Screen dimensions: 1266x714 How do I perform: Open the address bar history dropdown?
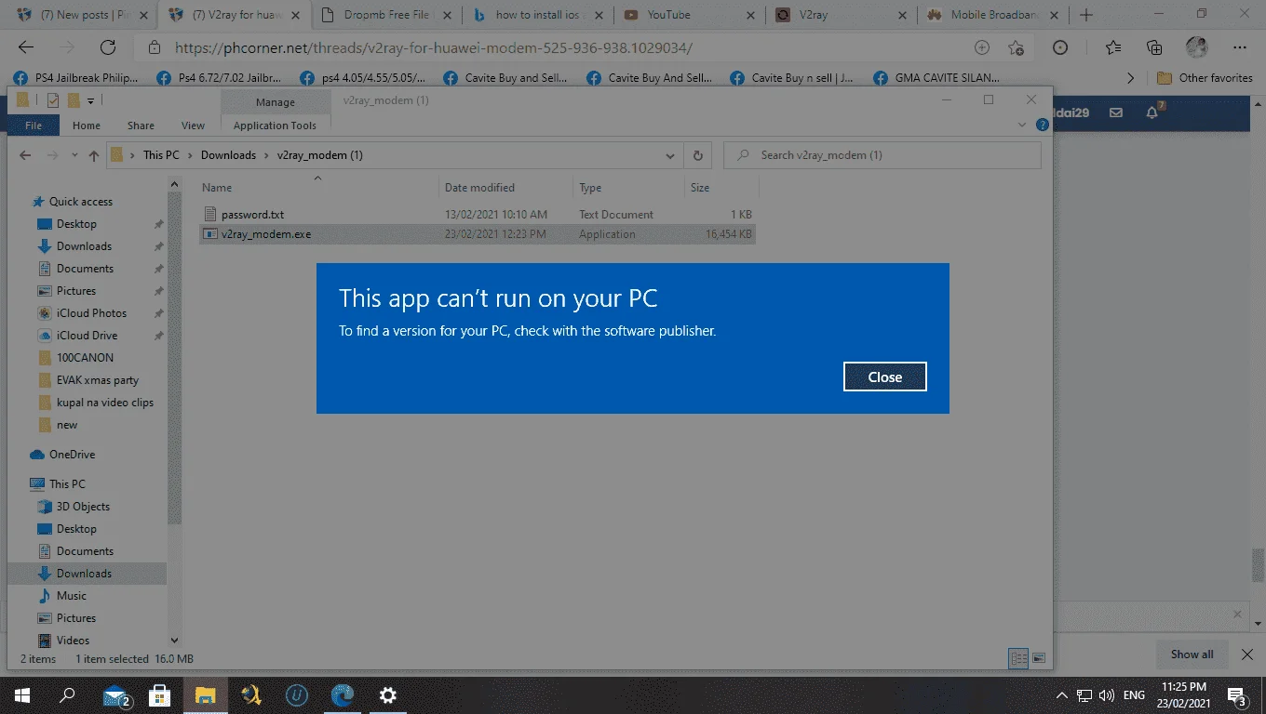[x=670, y=156]
